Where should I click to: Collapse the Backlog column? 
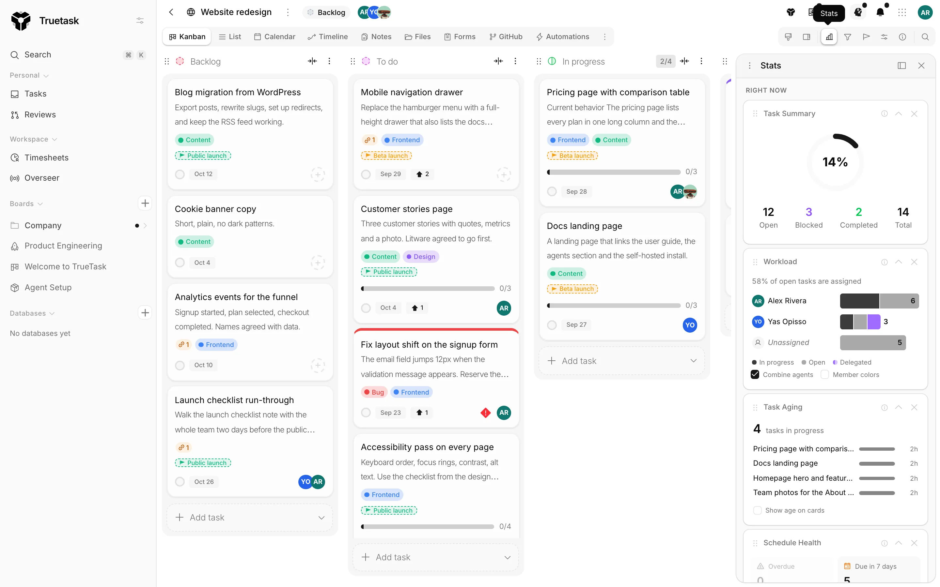tap(312, 61)
